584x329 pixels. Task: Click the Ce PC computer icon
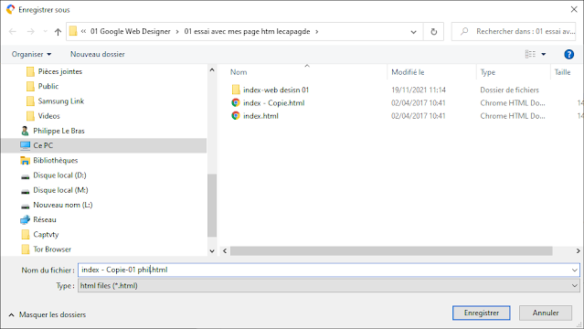tap(25, 145)
